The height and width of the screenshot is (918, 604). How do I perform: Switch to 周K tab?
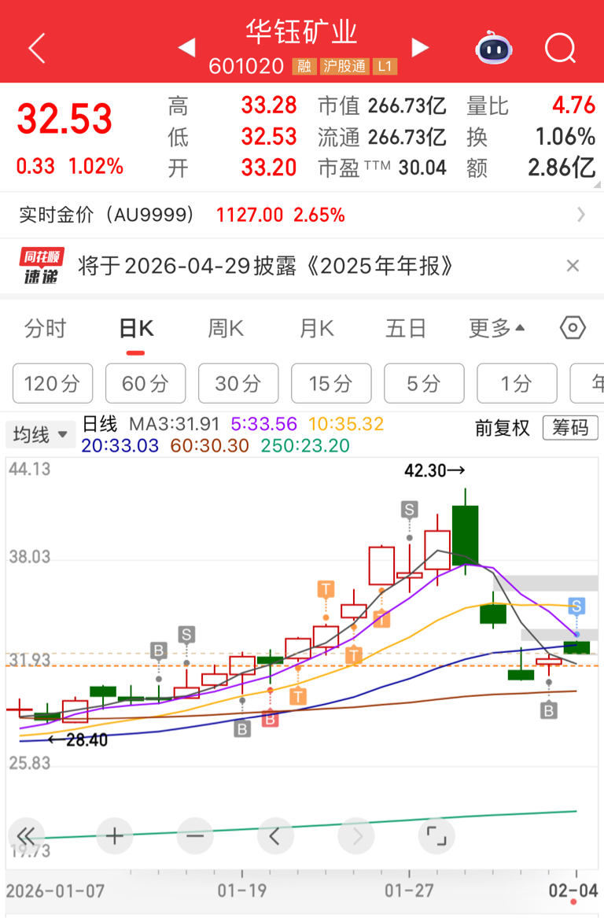coord(226,329)
